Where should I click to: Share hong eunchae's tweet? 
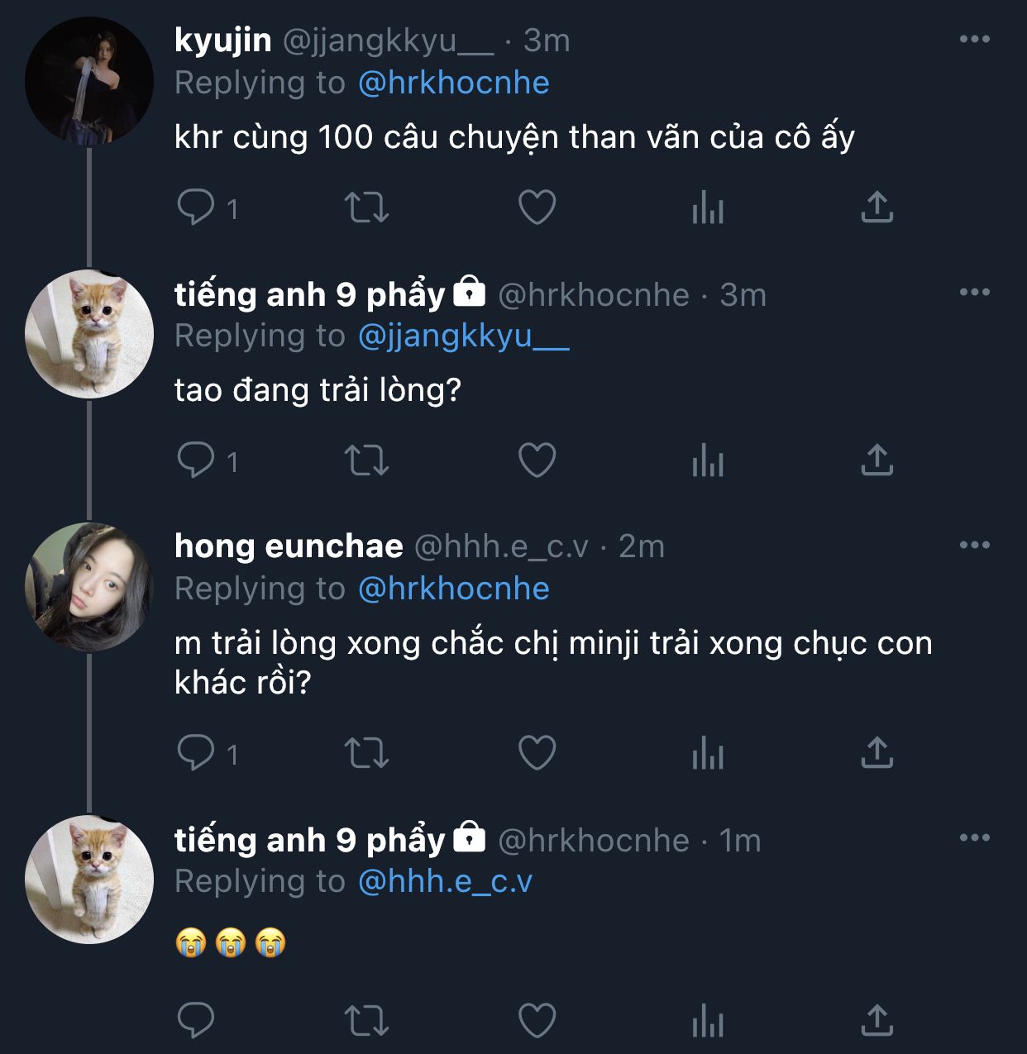pos(877,753)
